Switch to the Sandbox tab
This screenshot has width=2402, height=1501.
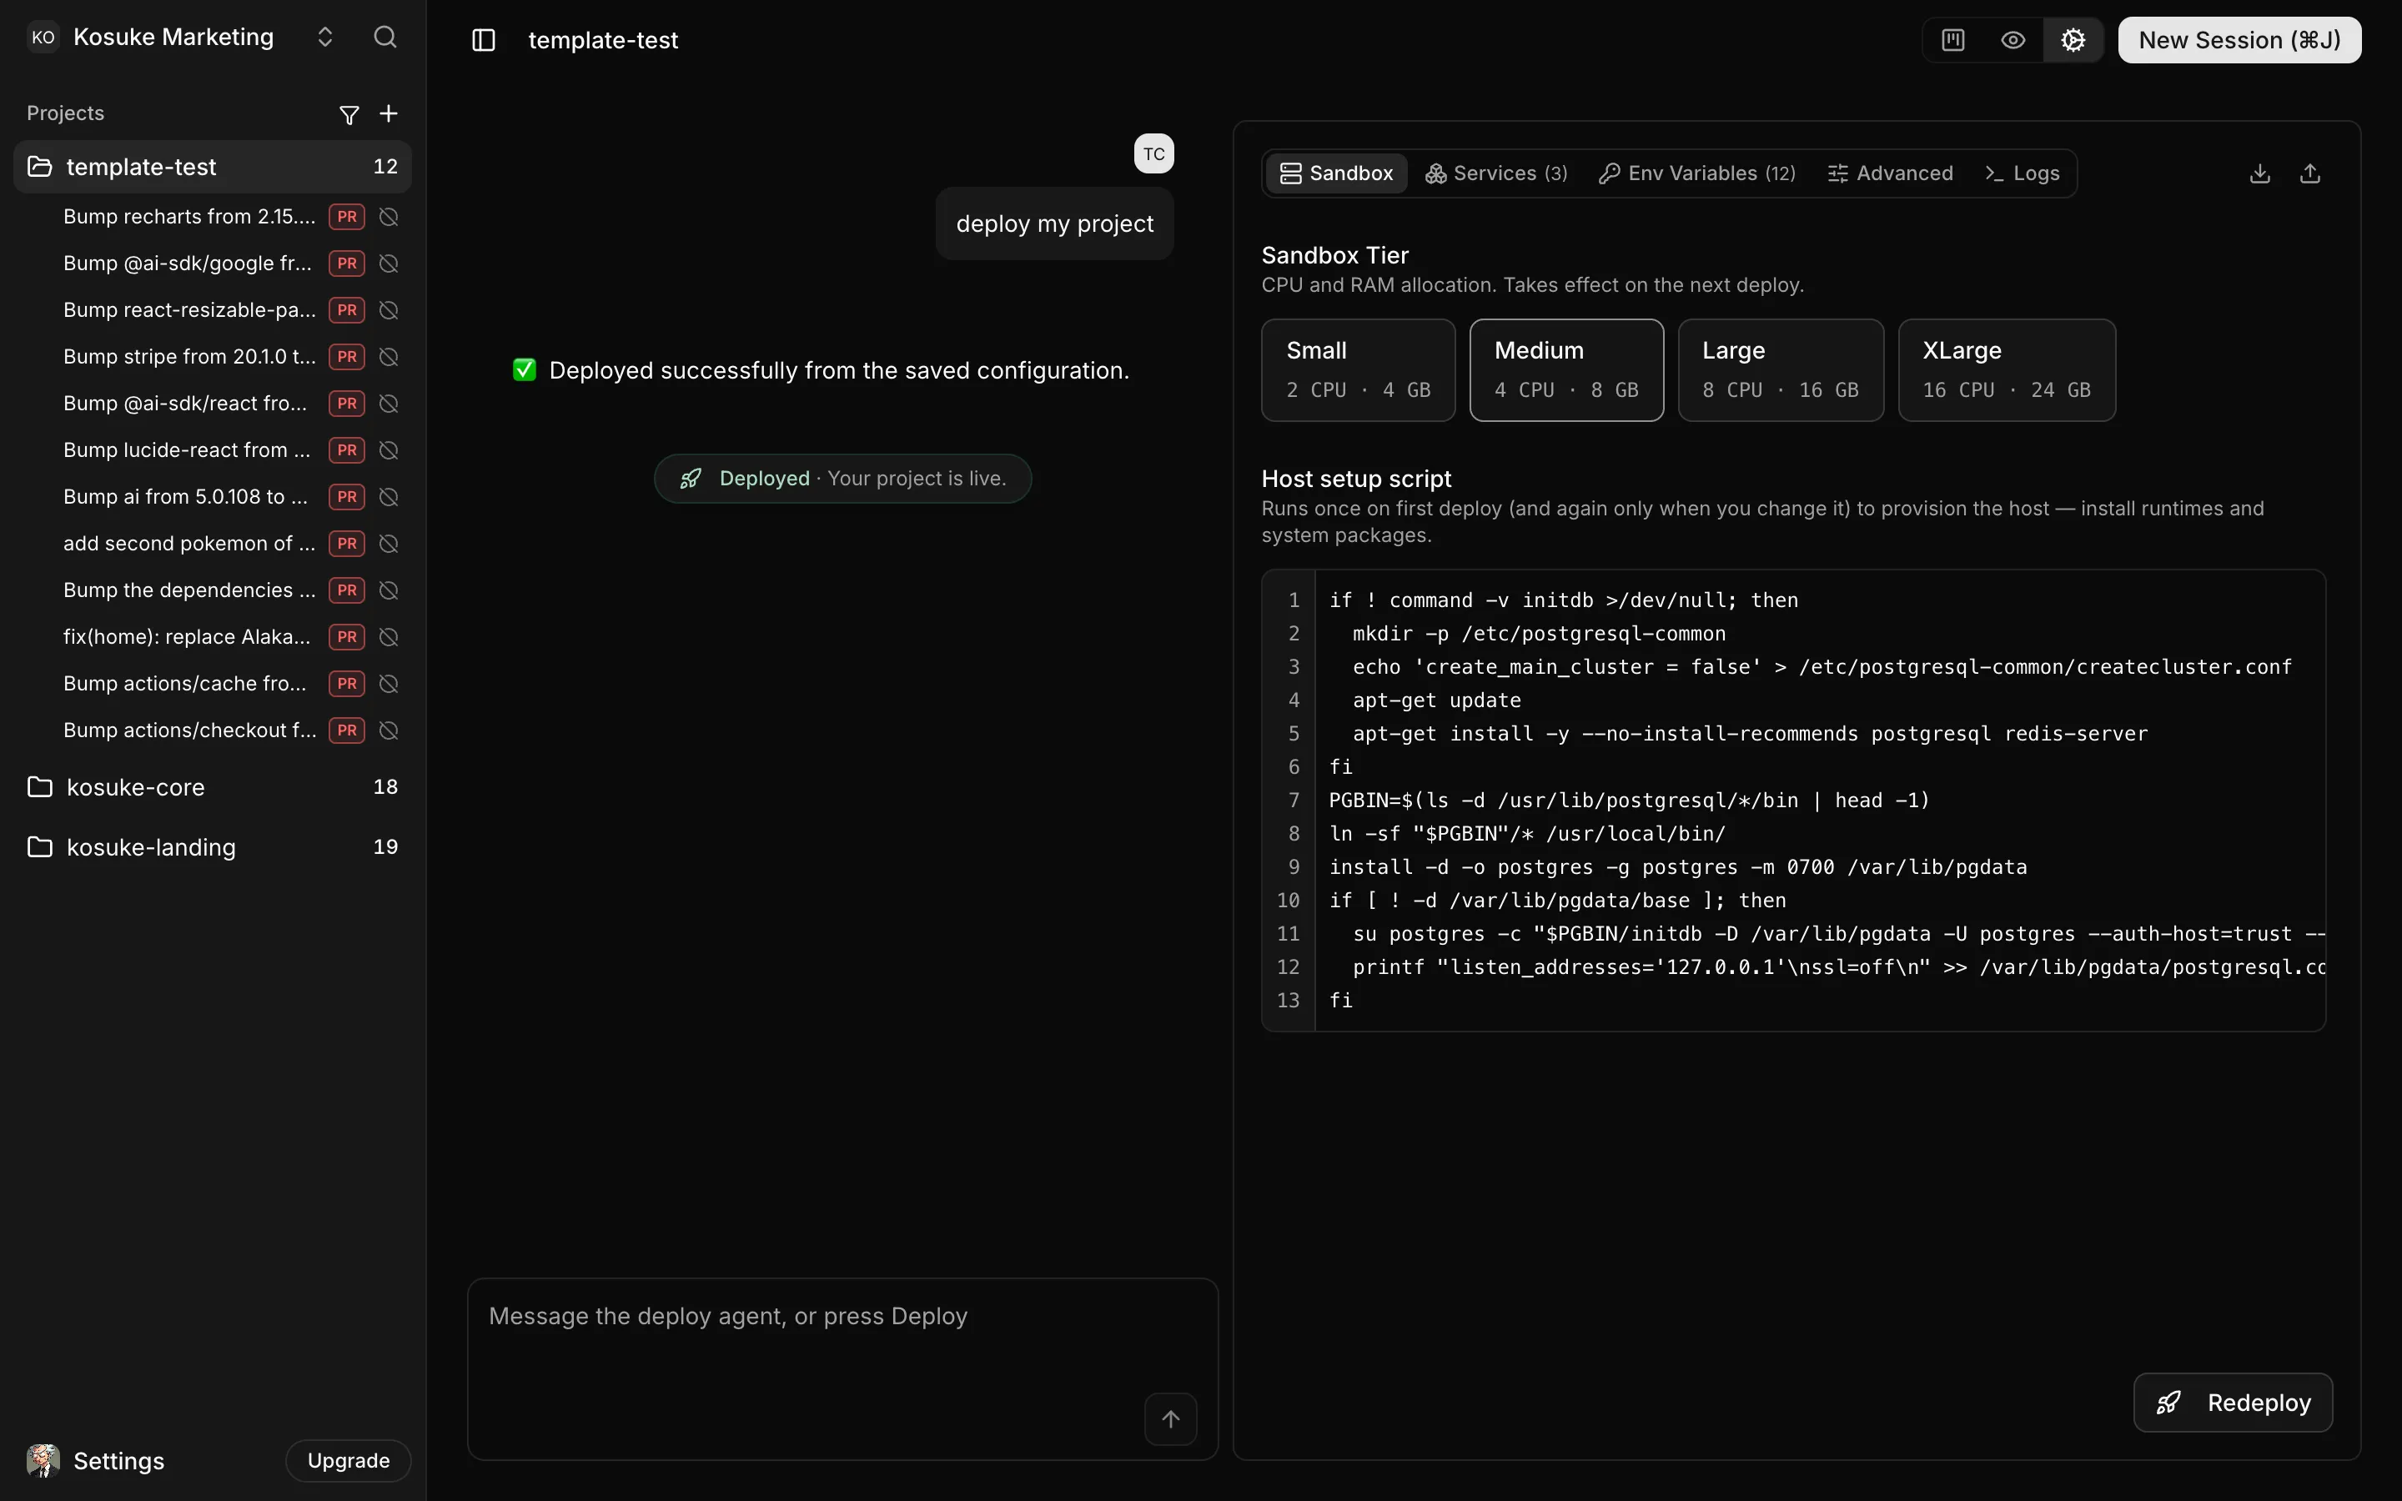pyautogui.click(x=1336, y=173)
